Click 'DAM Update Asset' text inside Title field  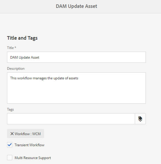click(25, 57)
